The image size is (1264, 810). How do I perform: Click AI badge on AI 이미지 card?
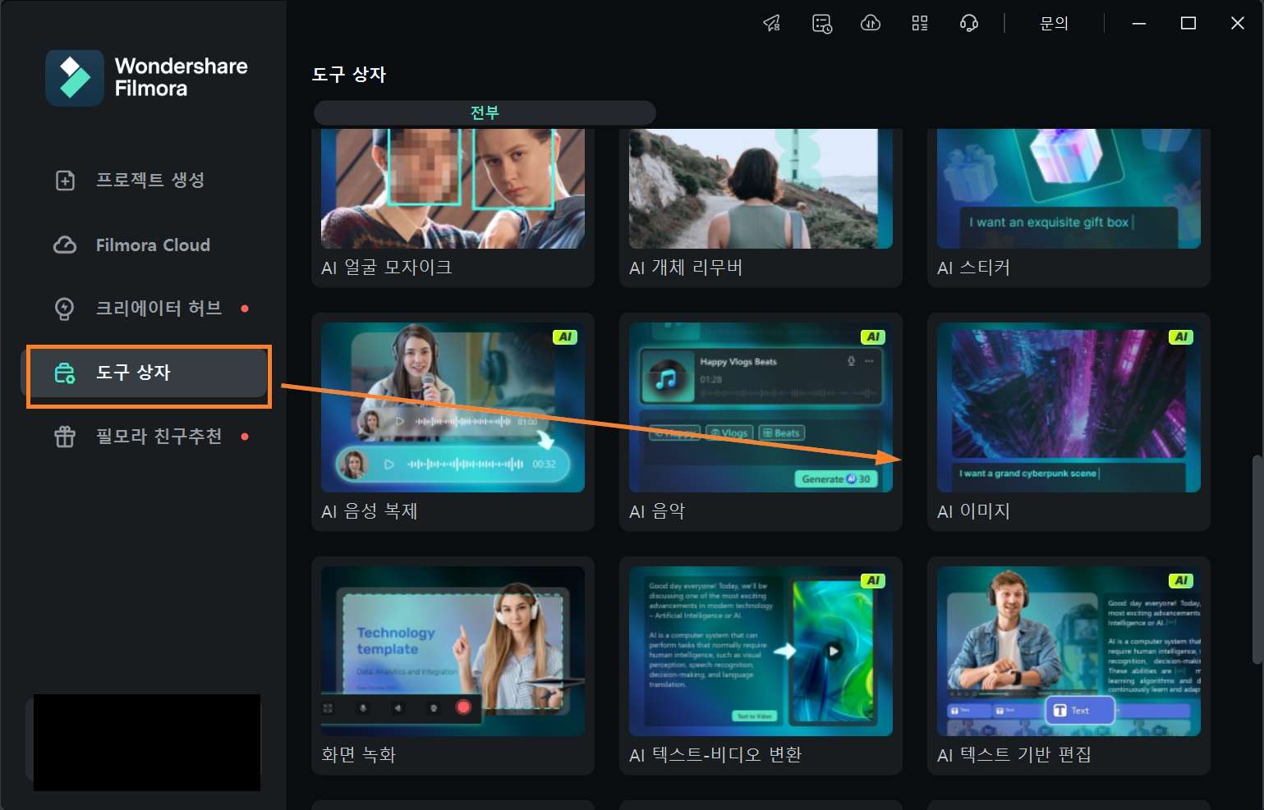[x=1181, y=337]
